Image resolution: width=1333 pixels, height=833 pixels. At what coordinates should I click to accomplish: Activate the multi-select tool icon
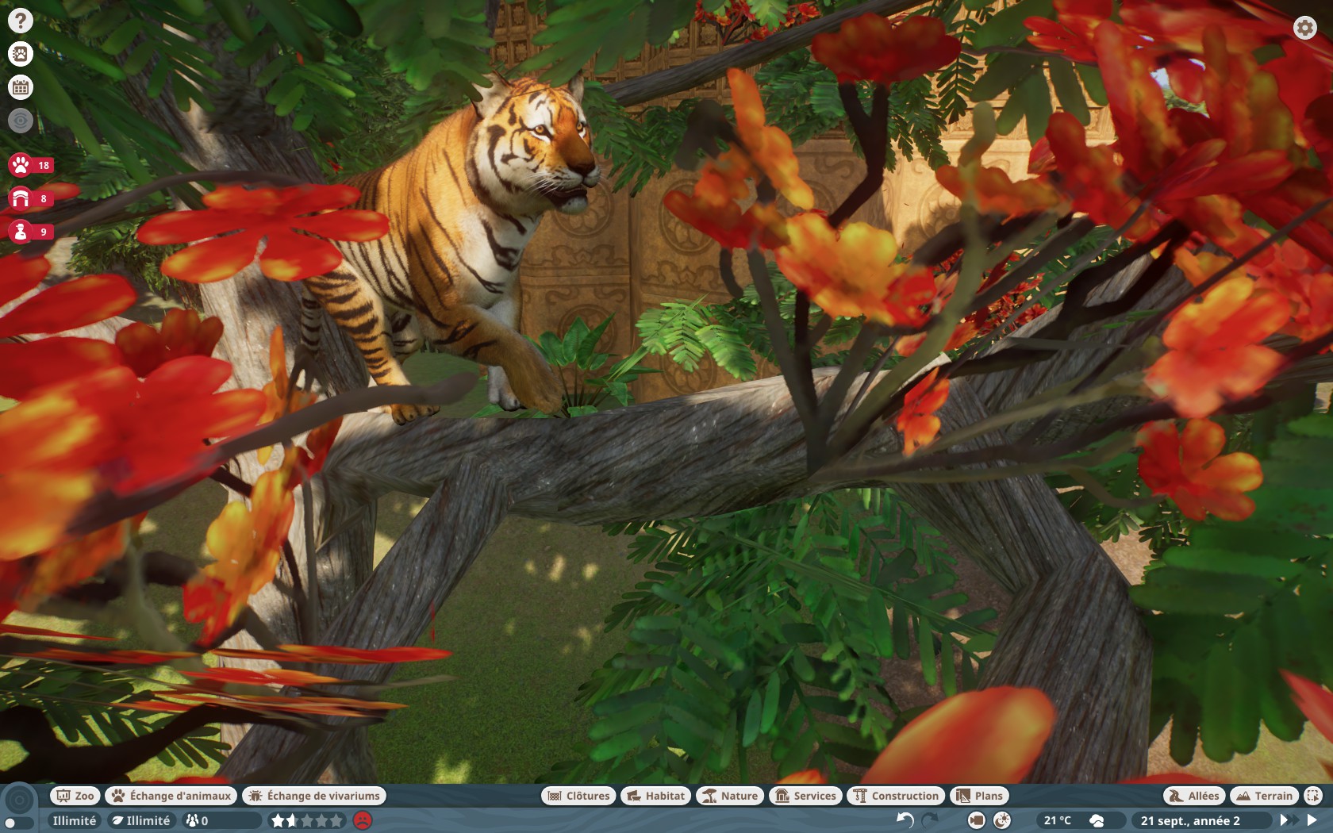click(1313, 796)
